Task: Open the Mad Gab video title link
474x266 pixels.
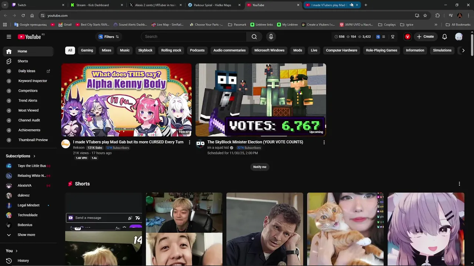Action: 128,142
